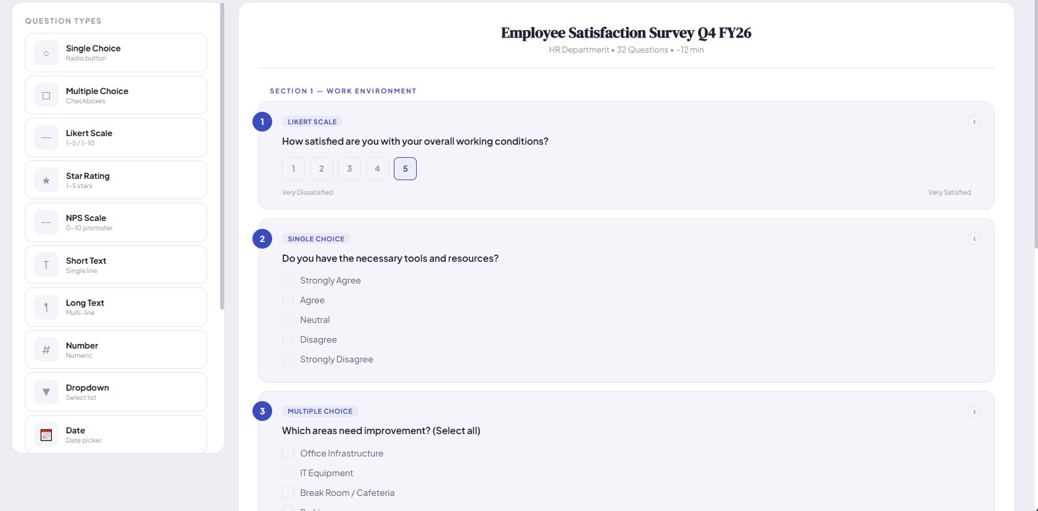
Task: Add a Short Text question type
Action: 116,265
